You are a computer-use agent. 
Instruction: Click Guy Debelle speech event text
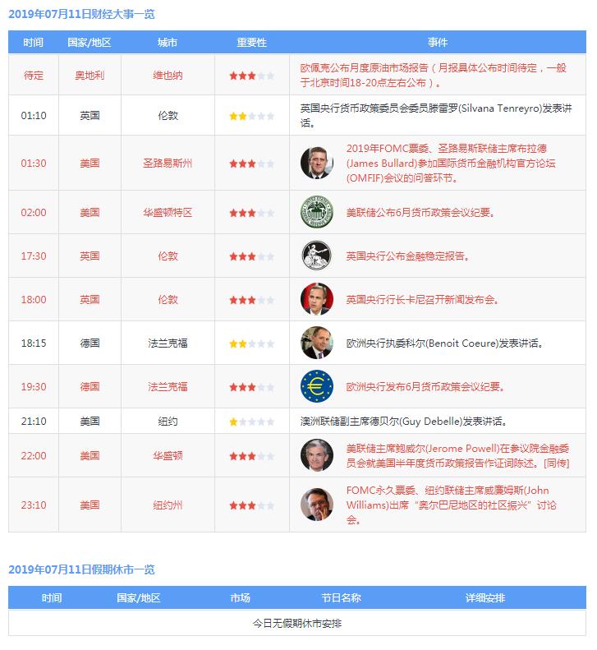[403, 422]
